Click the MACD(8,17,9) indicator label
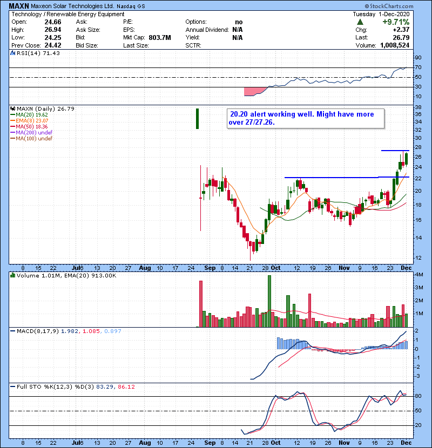 (x=38, y=331)
